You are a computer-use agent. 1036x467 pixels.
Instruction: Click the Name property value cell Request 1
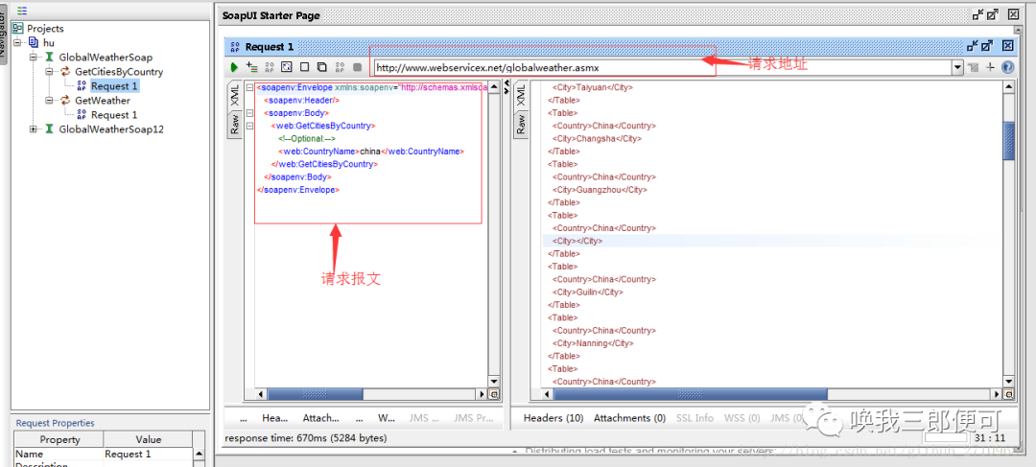pos(149,454)
